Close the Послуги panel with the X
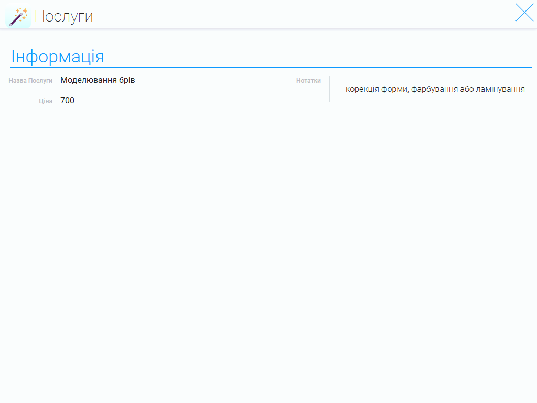The image size is (537, 403). coord(524,13)
